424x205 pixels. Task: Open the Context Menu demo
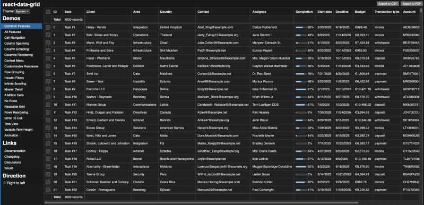click(22, 61)
